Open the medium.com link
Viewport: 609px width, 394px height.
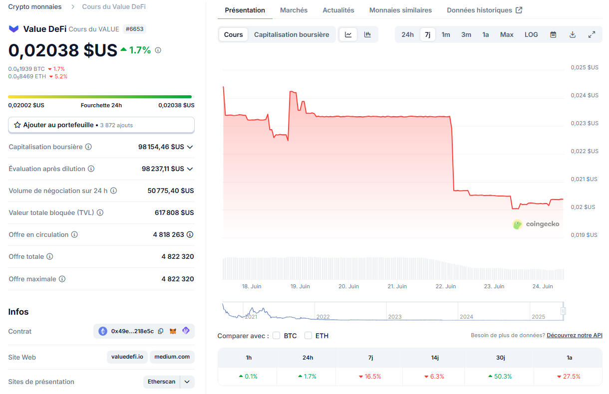(x=172, y=357)
